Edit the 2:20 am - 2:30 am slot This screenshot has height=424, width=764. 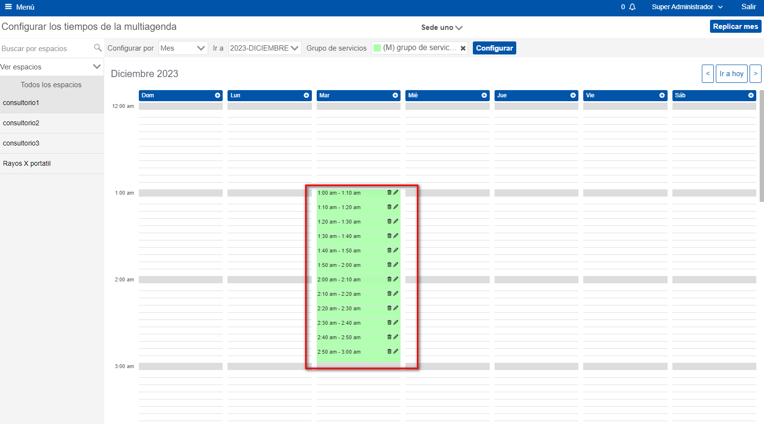click(396, 308)
